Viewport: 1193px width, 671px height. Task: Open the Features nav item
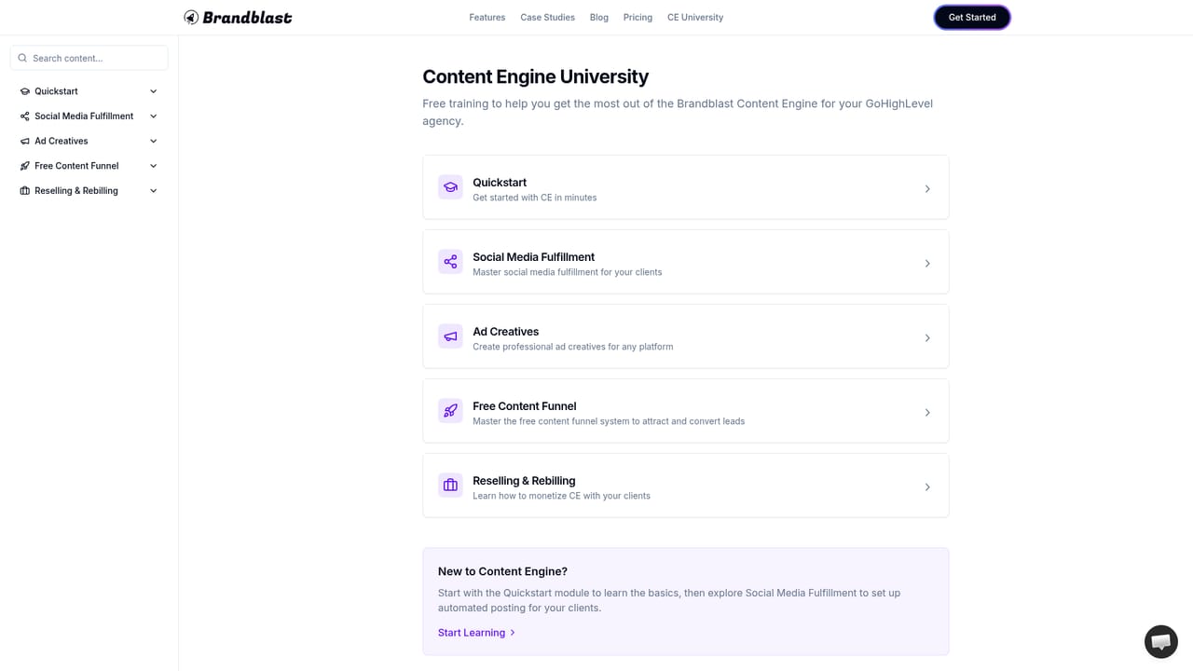[x=487, y=18]
